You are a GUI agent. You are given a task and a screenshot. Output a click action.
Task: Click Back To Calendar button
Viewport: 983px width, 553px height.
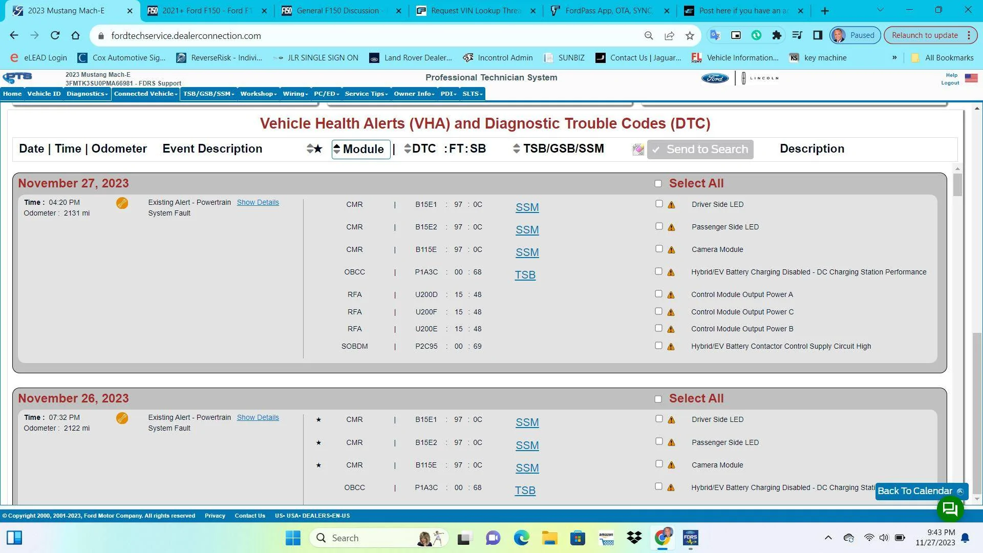click(922, 491)
